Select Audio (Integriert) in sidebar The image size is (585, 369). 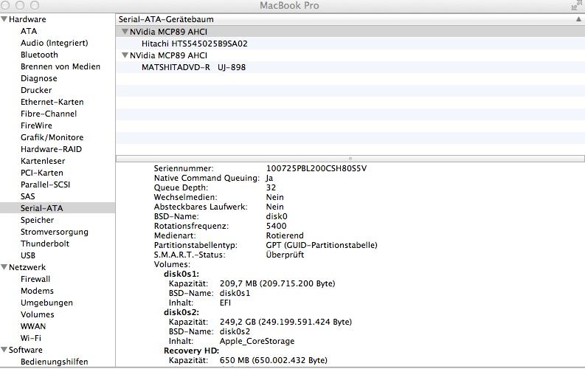(55, 43)
